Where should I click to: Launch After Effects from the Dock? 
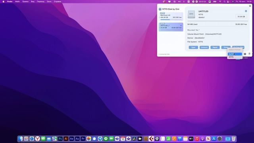point(71,139)
